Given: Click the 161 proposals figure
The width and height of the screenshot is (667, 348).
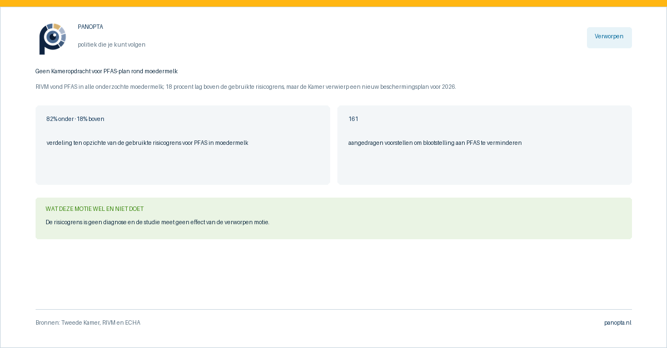Looking at the screenshot, I should coord(354,119).
